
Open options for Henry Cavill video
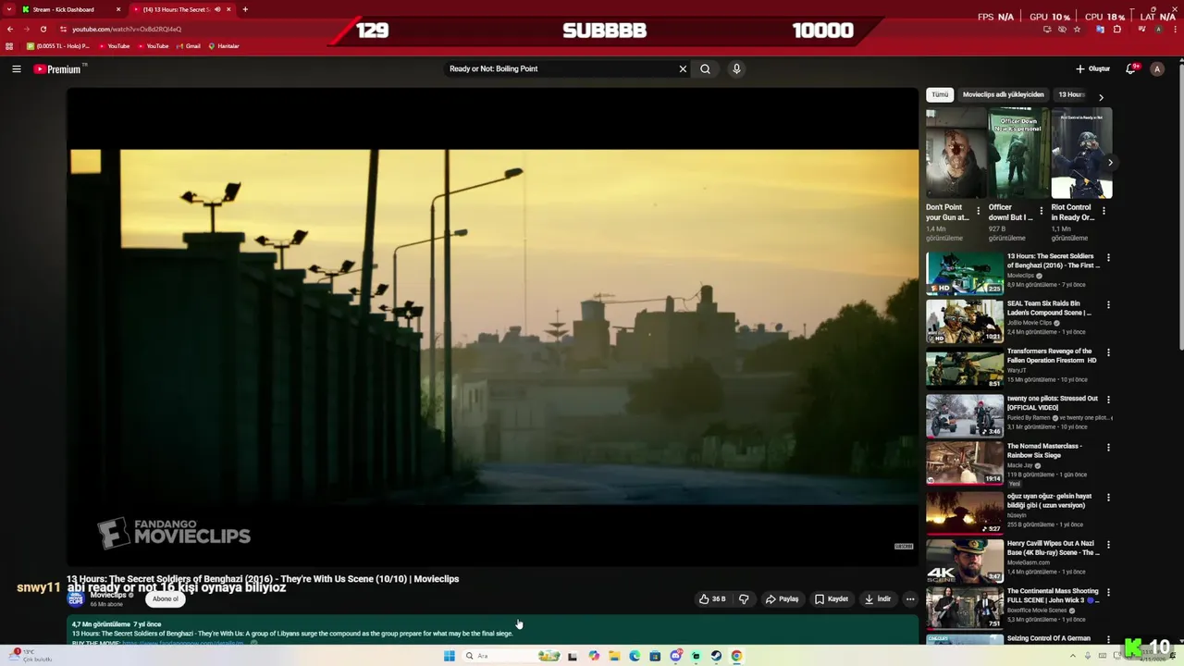pos(1108,545)
